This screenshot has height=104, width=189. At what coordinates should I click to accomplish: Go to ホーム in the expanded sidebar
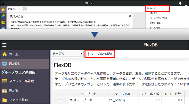(x=25, y=54)
